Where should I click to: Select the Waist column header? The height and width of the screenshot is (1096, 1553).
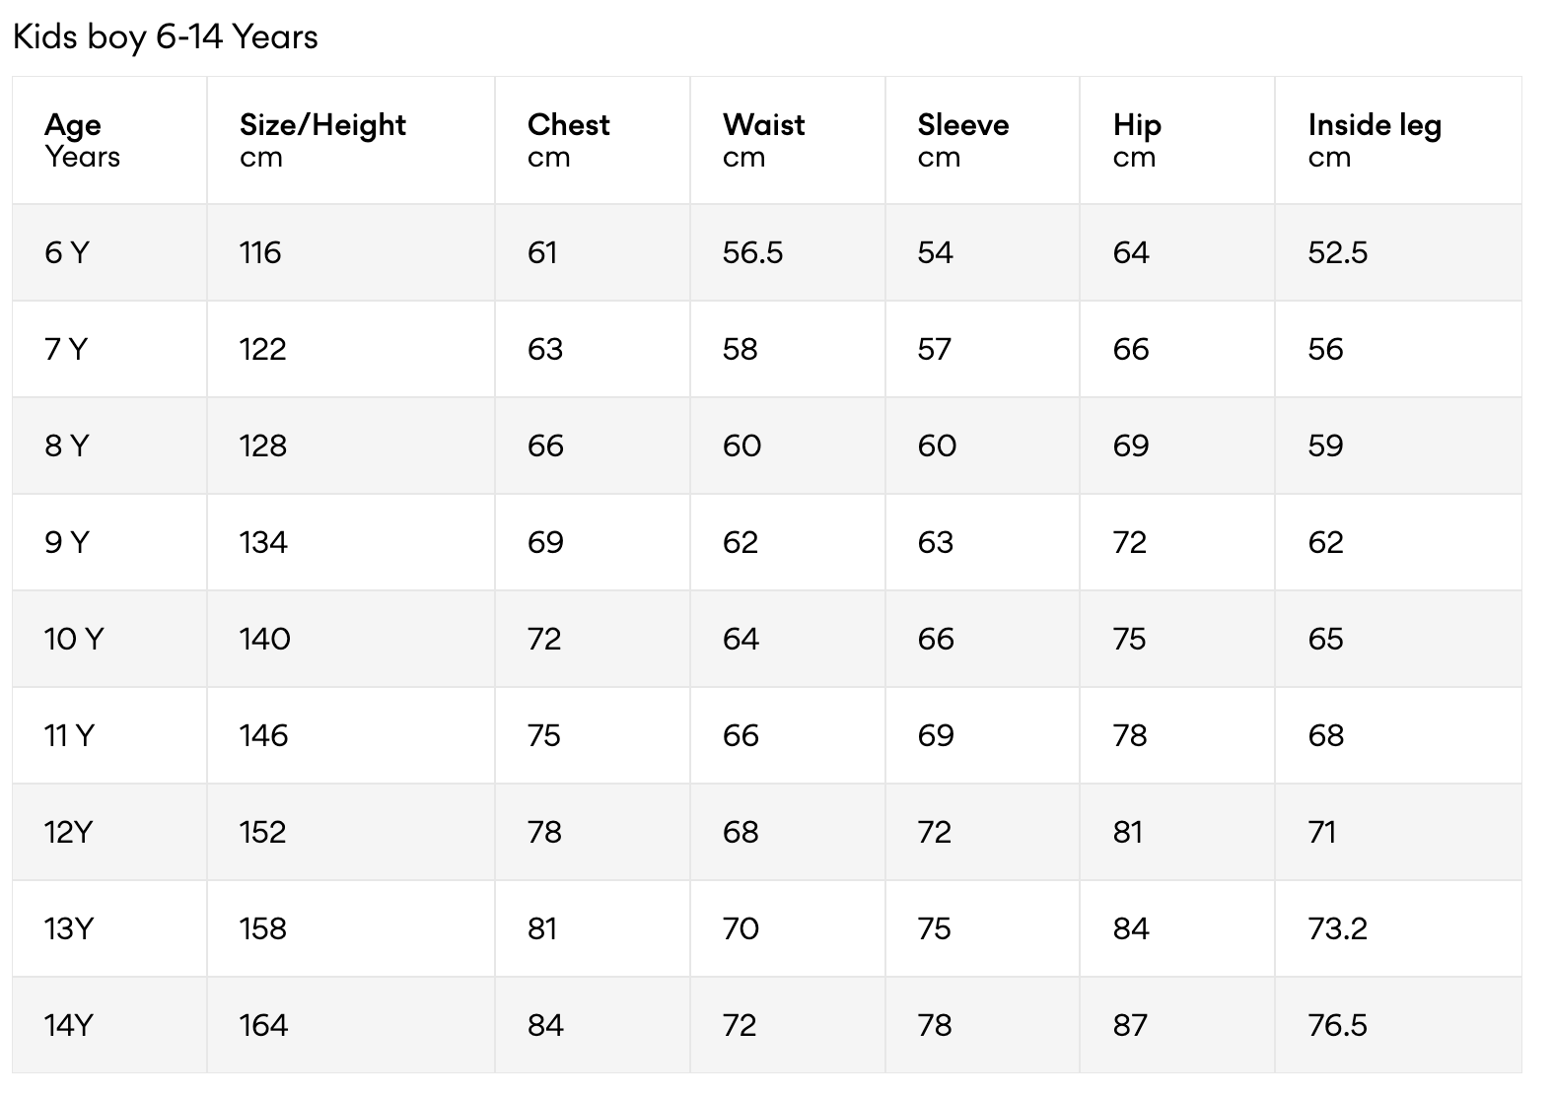click(x=763, y=140)
